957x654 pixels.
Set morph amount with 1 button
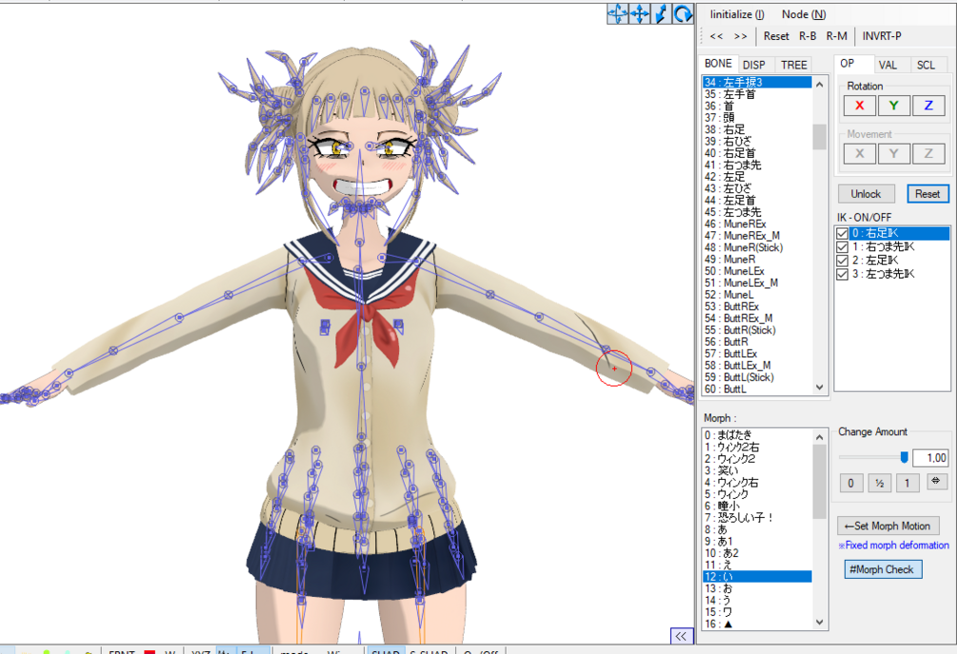(x=907, y=484)
